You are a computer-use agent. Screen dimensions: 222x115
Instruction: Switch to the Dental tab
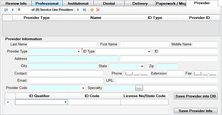click(x=109, y=4)
